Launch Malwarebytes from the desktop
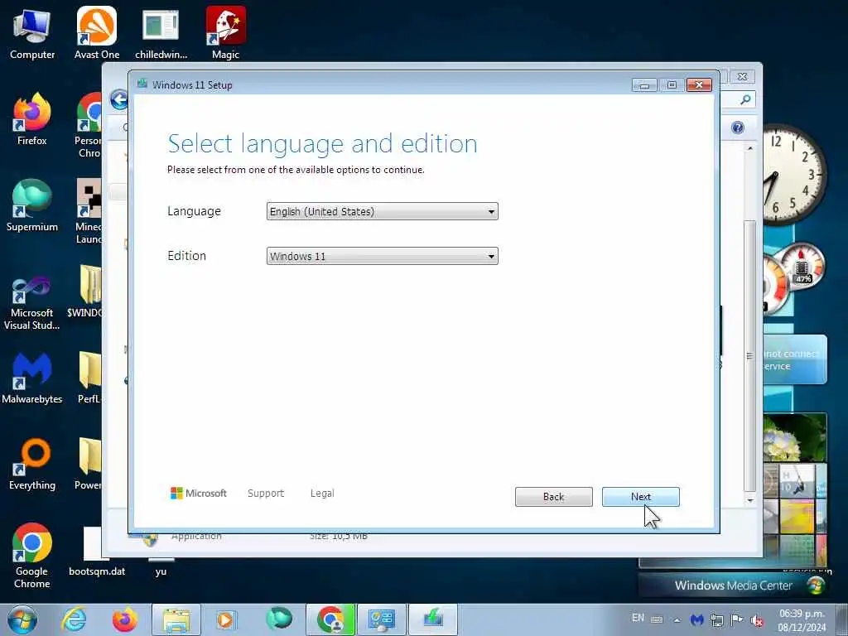 tap(32, 378)
